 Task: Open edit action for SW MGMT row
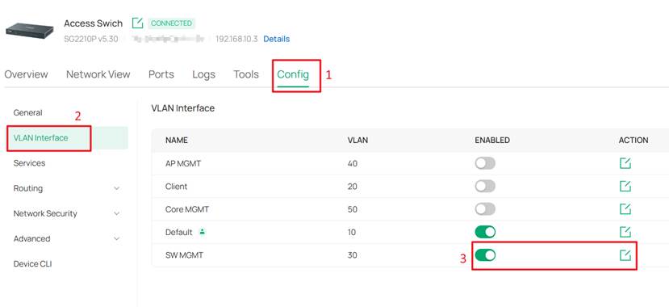pos(625,255)
